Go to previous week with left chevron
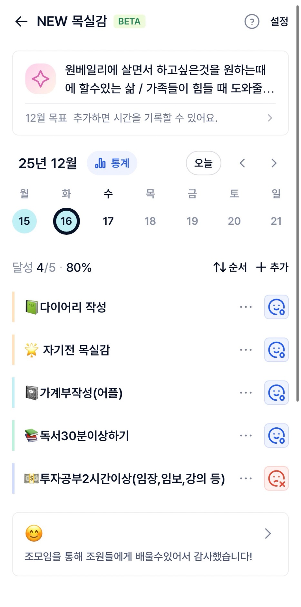Viewport: 301px width, 607px height. click(x=242, y=163)
